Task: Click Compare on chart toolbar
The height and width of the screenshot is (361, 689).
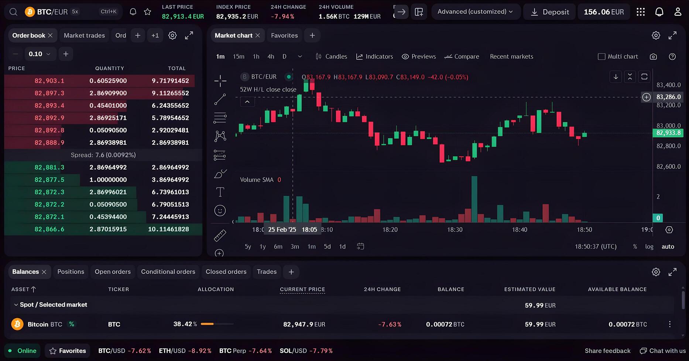Action: 462,57
